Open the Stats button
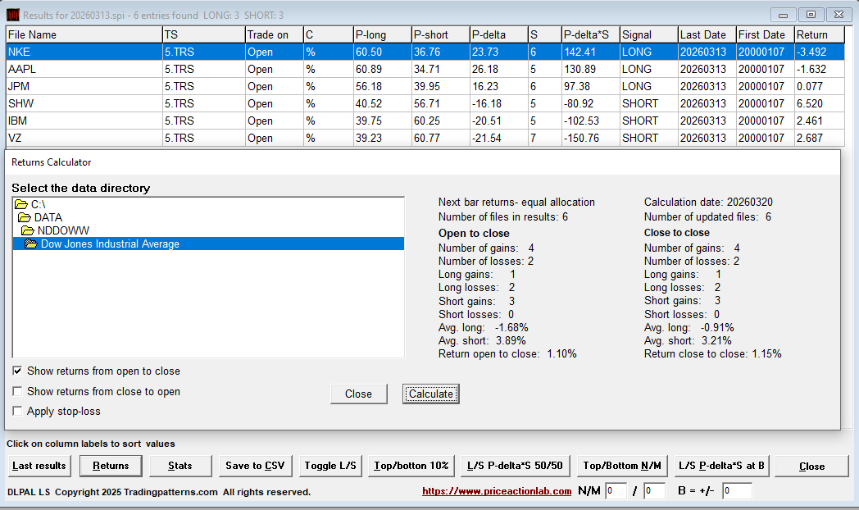 coord(180,466)
